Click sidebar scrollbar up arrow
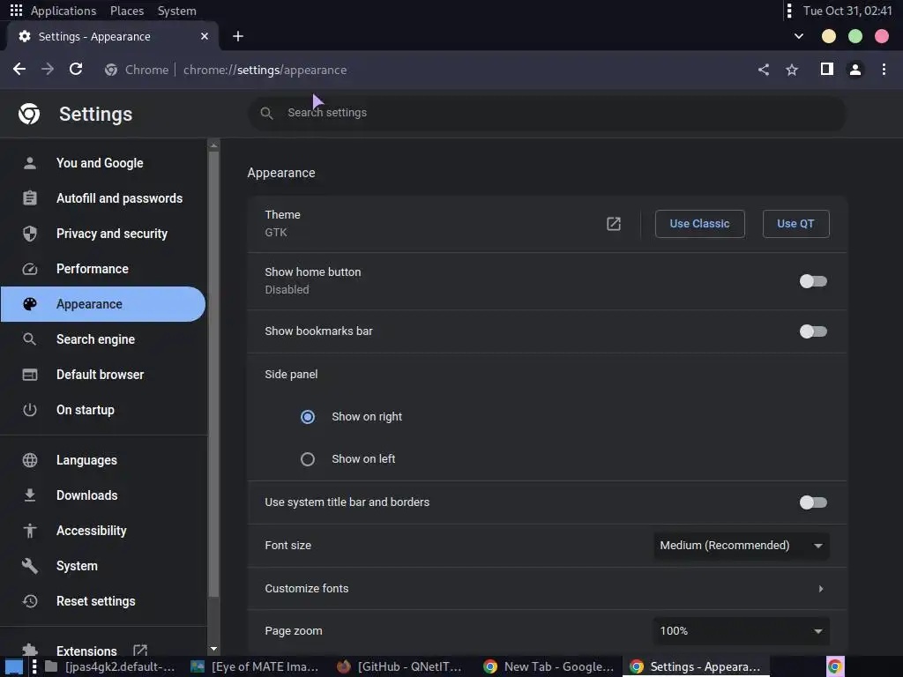 click(x=213, y=145)
